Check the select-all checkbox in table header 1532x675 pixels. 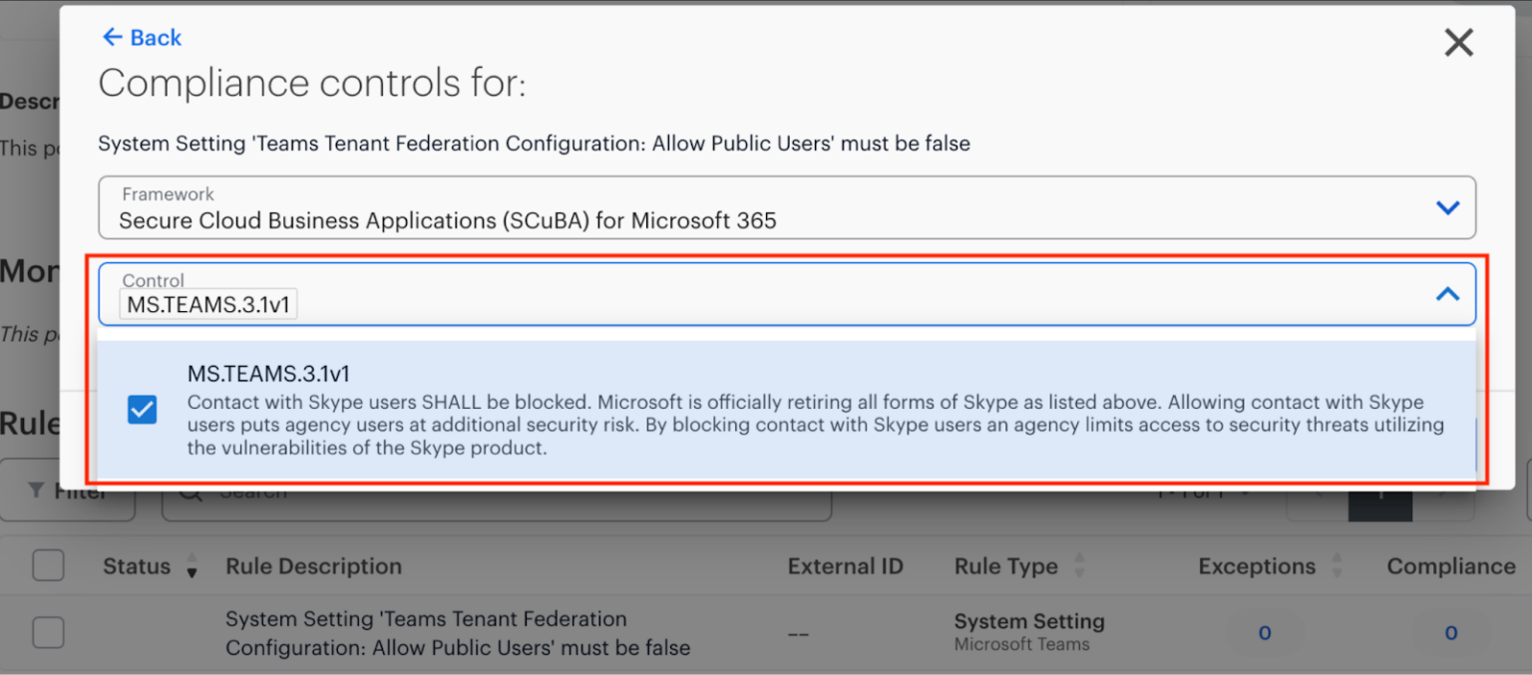click(x=48, y=565)
